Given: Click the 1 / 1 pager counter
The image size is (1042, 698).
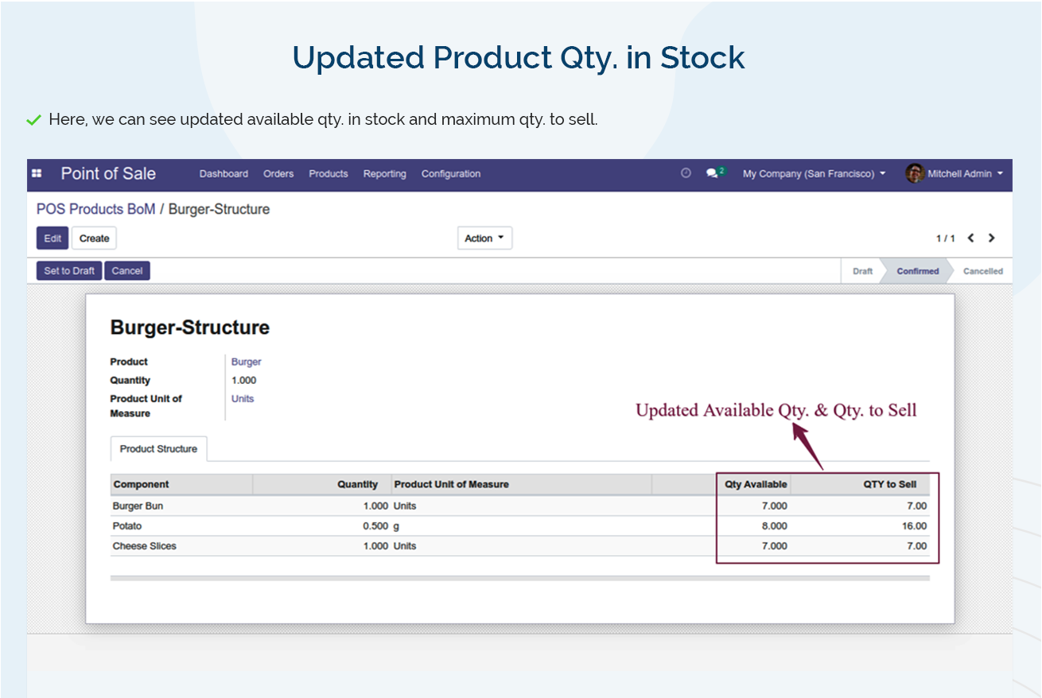Looking at the screenshot, I should [x=945, y=238].
